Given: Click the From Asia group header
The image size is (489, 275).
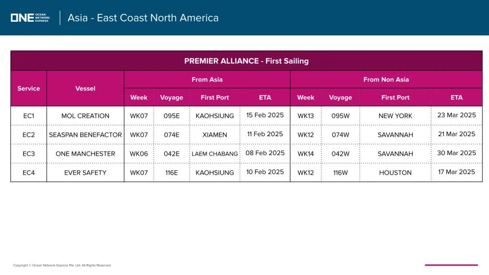Looking at the screenshot, I should tap(207, 80).
